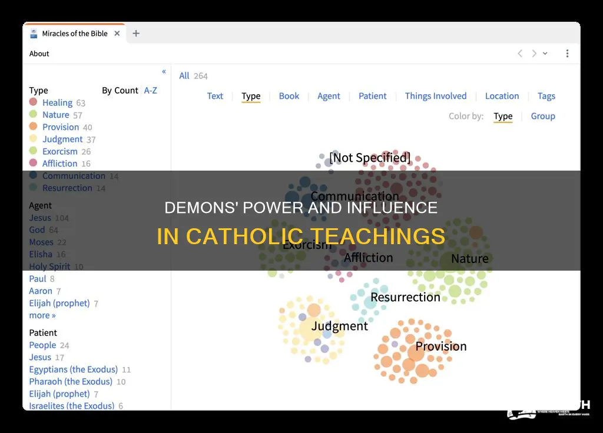This screenshot has width=603, height=433.
Task: Switch to the Patient tab
Action: [372, 96]
